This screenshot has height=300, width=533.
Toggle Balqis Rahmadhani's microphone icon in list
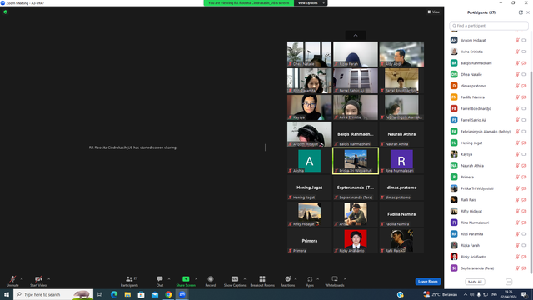click(517, 63)
